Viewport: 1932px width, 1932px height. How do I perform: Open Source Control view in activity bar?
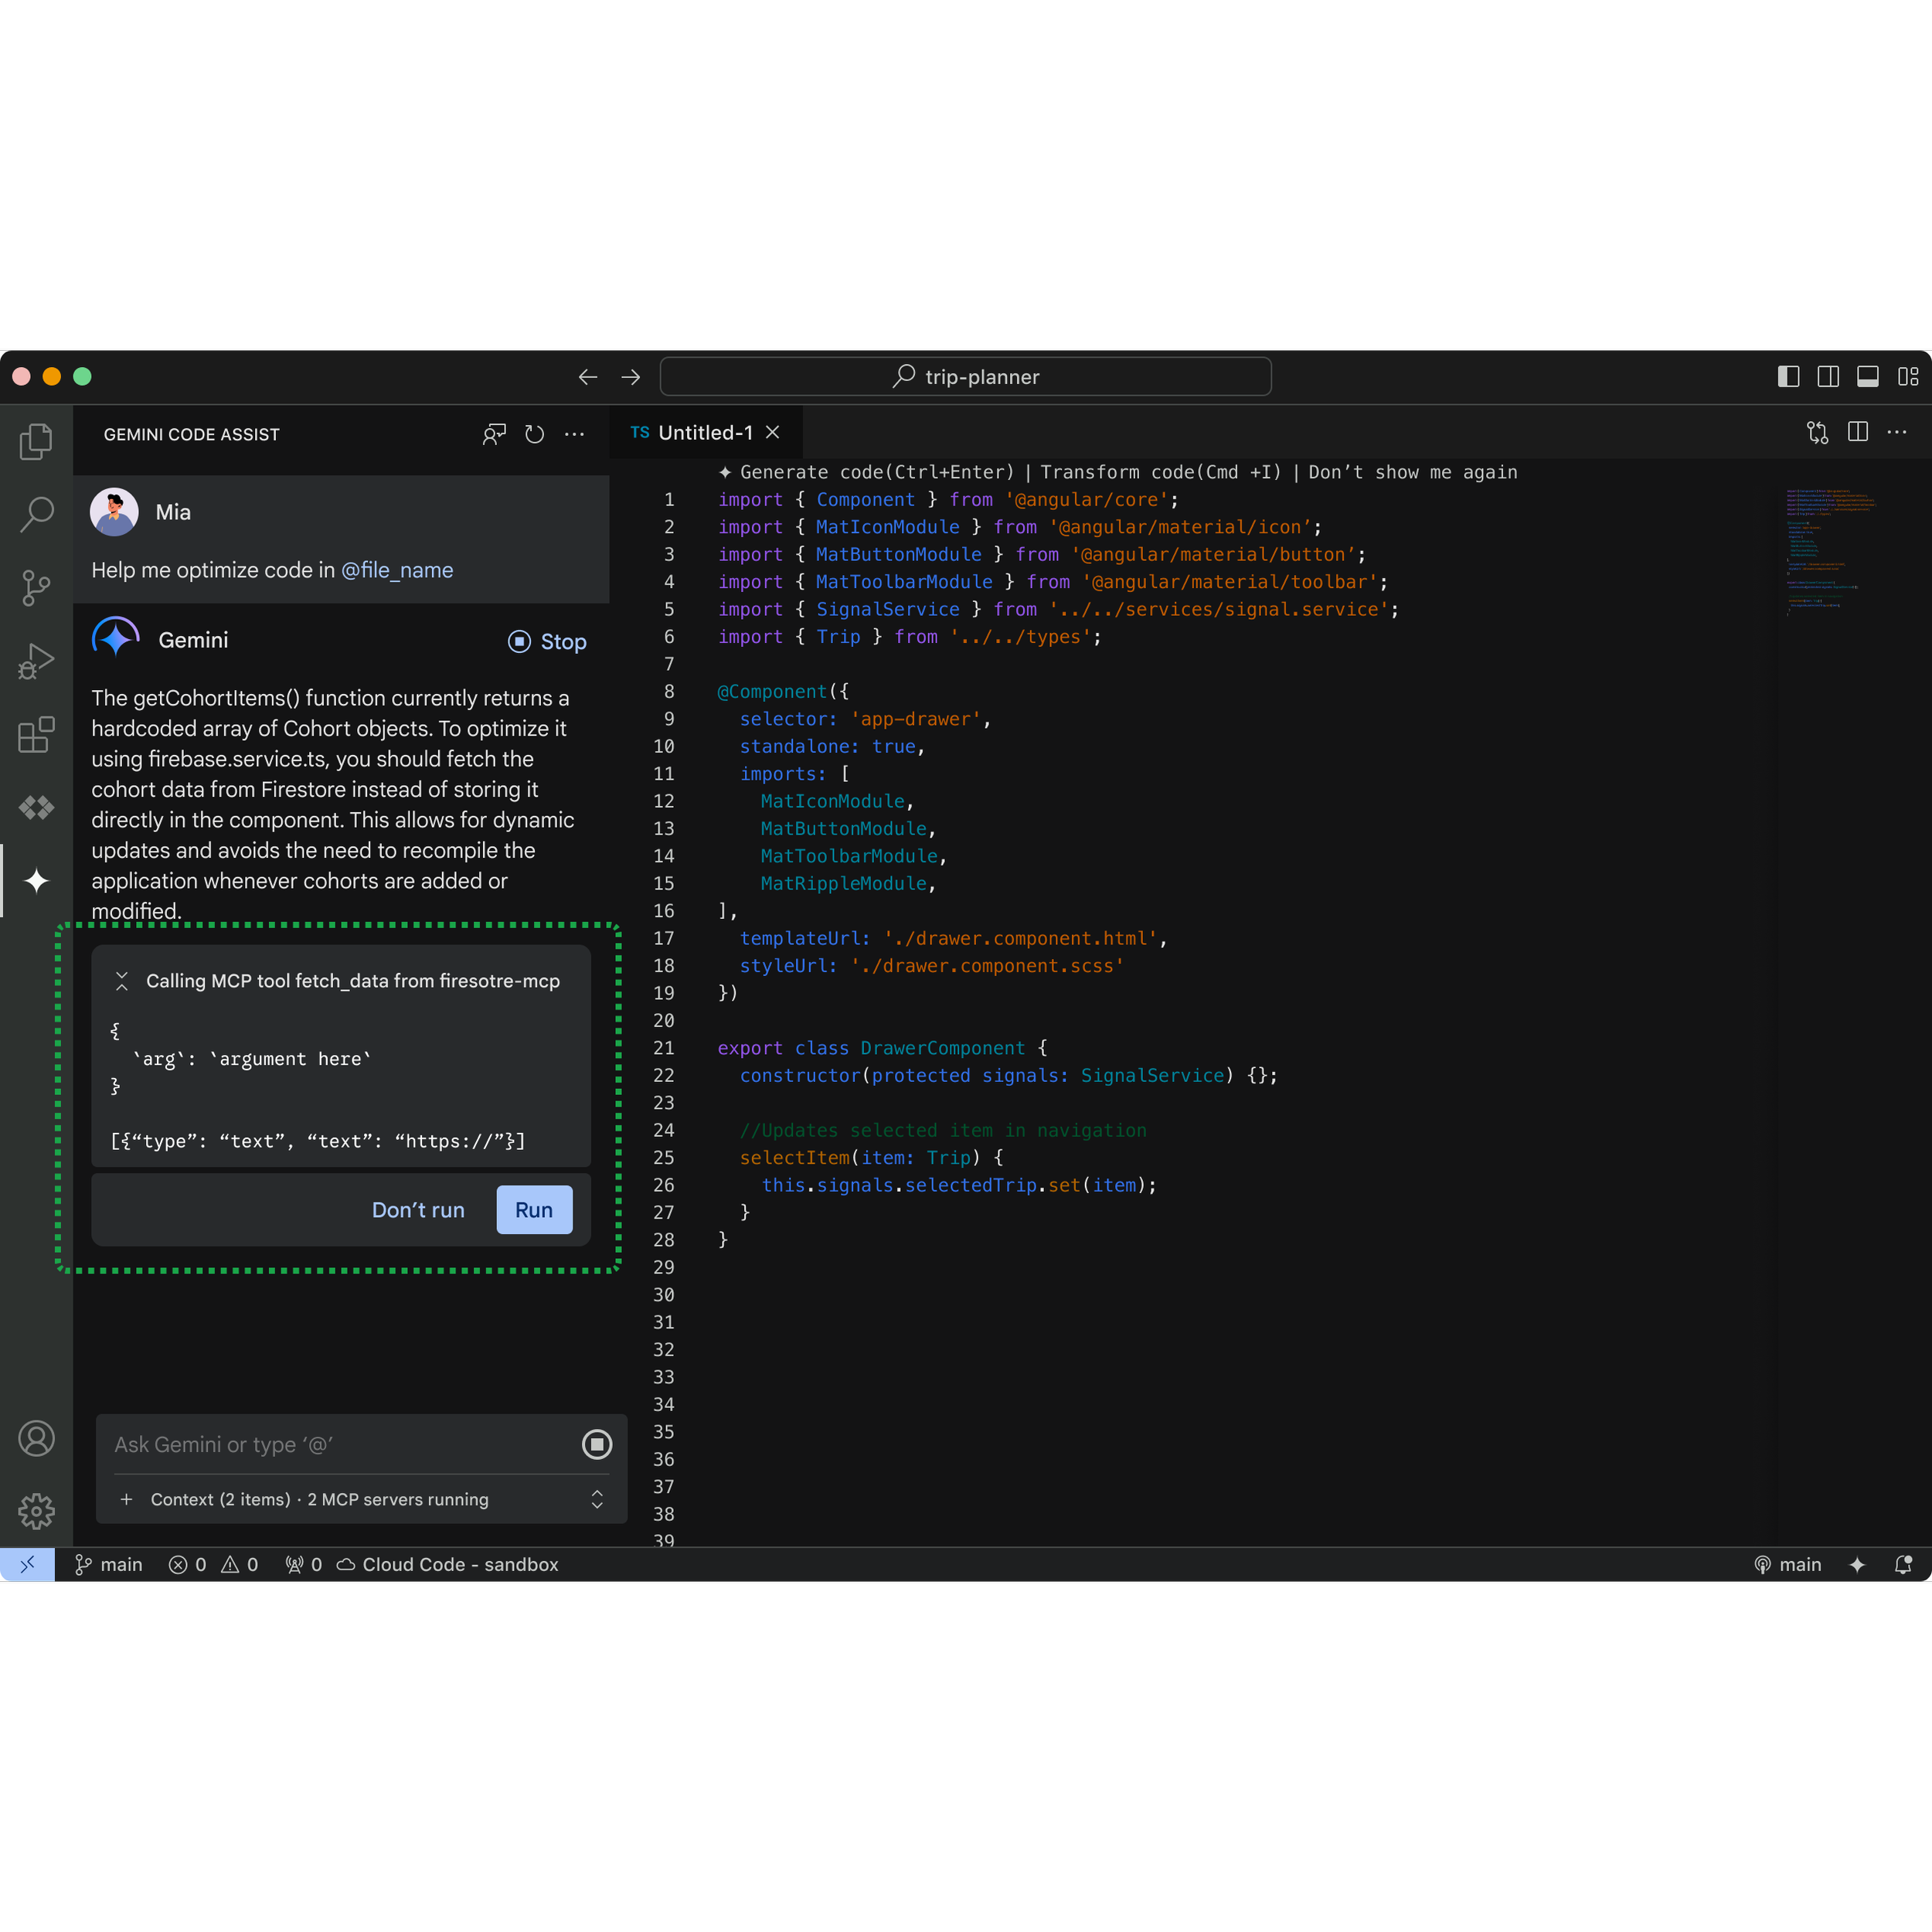[x=36, y=588]
